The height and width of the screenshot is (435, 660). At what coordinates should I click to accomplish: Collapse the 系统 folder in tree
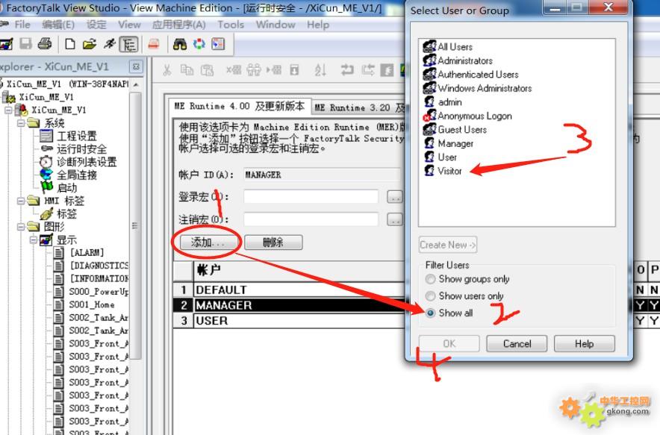pos(21,123)
